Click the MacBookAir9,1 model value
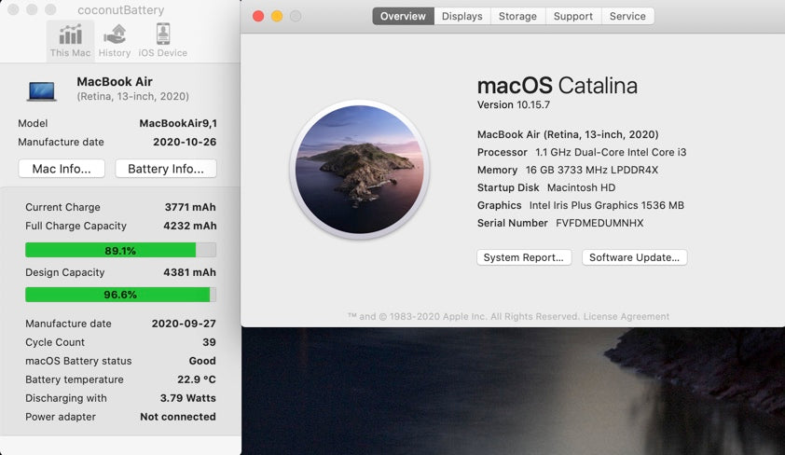 [x=178, y=123]
